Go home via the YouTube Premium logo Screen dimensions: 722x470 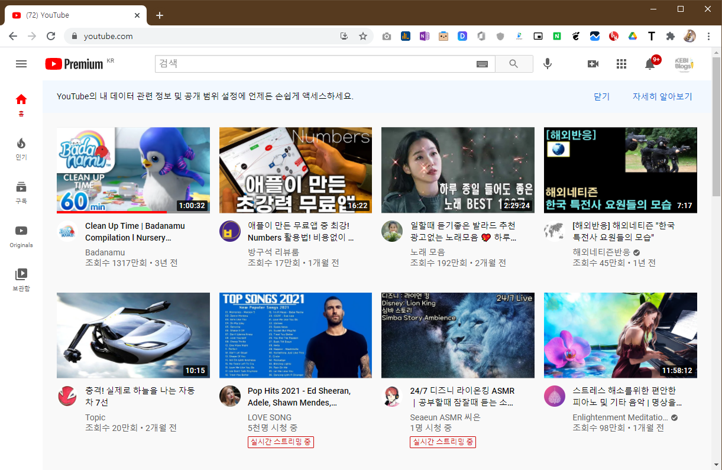pyautogui.click(x=72, y=64)
